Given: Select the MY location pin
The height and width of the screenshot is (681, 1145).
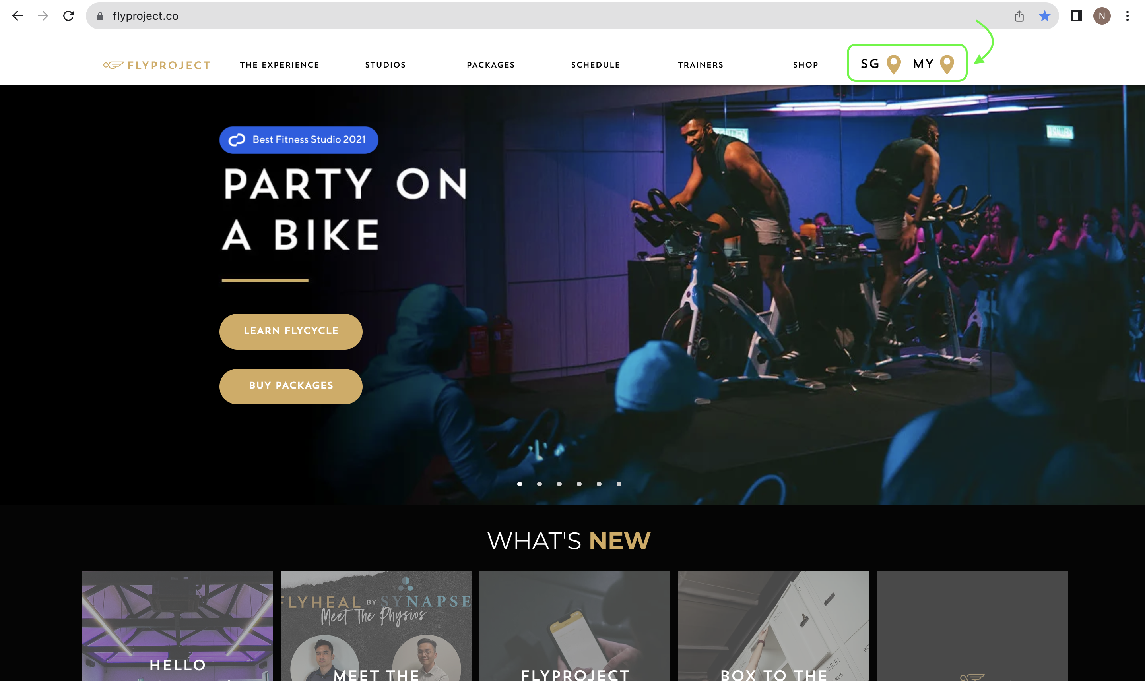Looking at the screenshot, I should pos(947,64).
